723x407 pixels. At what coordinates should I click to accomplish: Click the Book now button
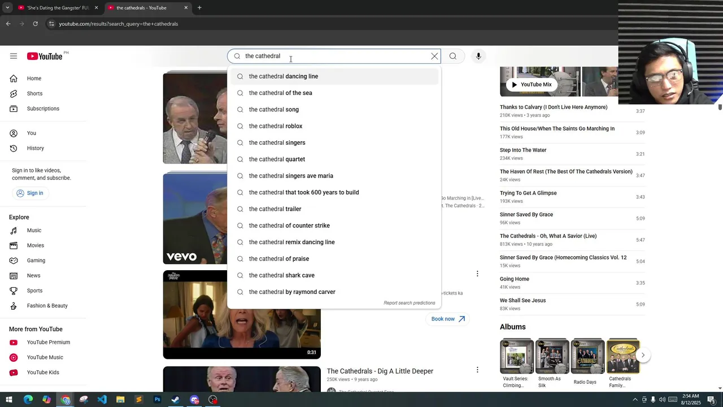point(448,319)
